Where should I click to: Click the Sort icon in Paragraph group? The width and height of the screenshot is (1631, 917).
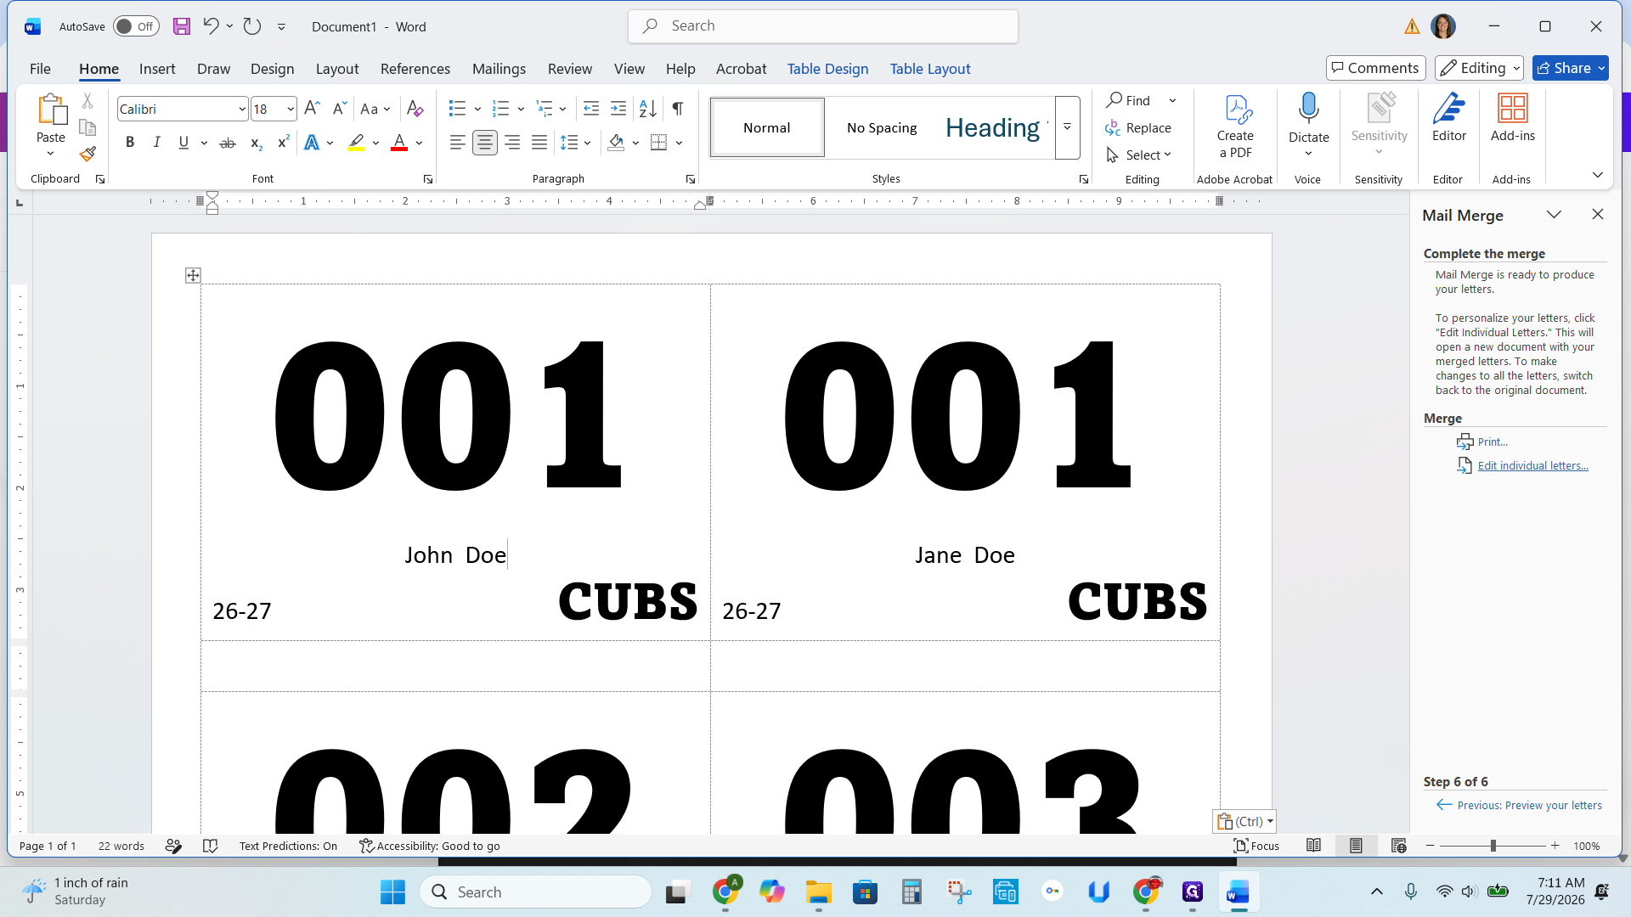(x=648, y=109)
